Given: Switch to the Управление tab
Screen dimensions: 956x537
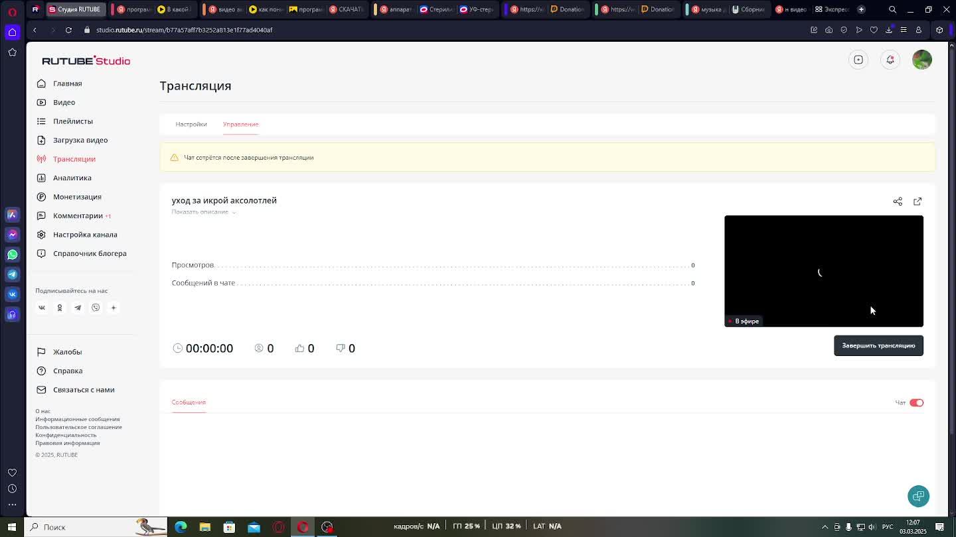Looking at the screenshot, I should tap(241, 124).
